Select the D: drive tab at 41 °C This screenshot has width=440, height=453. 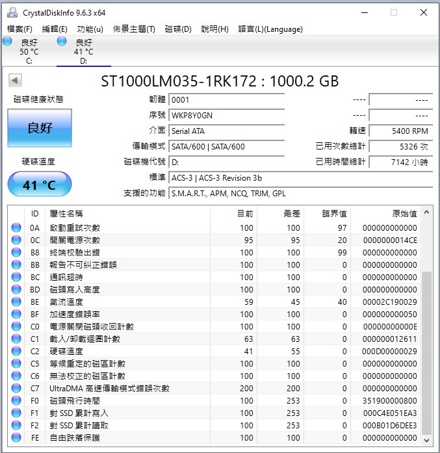coord(83,51)
